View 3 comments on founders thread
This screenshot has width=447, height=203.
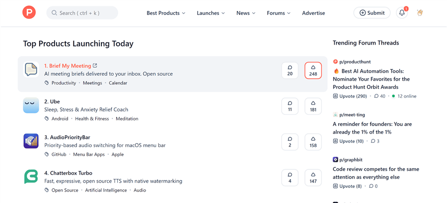375,141
